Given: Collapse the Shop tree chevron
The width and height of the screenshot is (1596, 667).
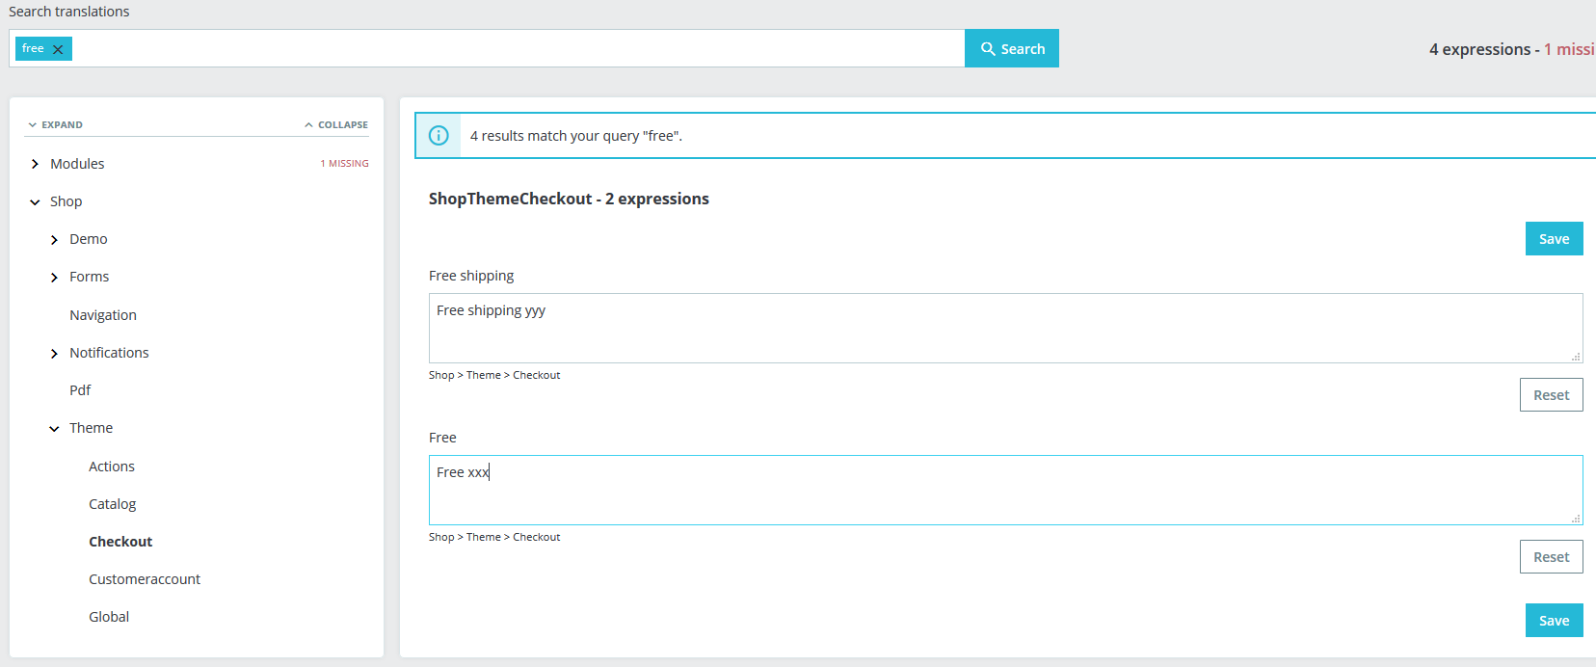Looking at the screenshot, I should click(35, 202).
